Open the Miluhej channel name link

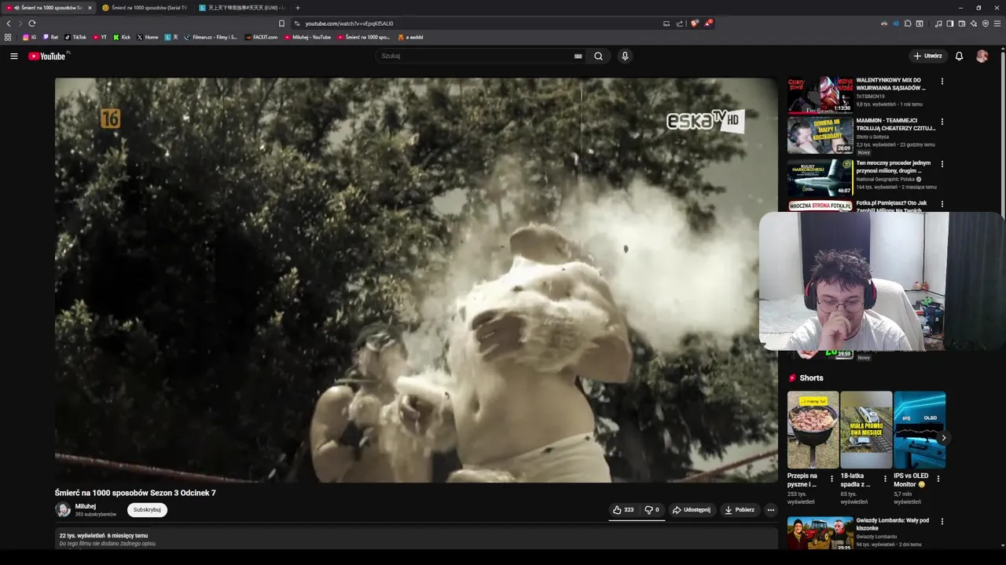point(86,506)
